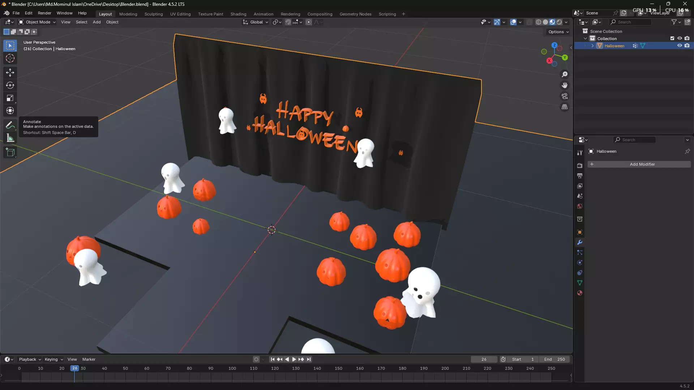694x390 pixels.
Task: Open viewport Options dropdown
Action: [558, 32]
